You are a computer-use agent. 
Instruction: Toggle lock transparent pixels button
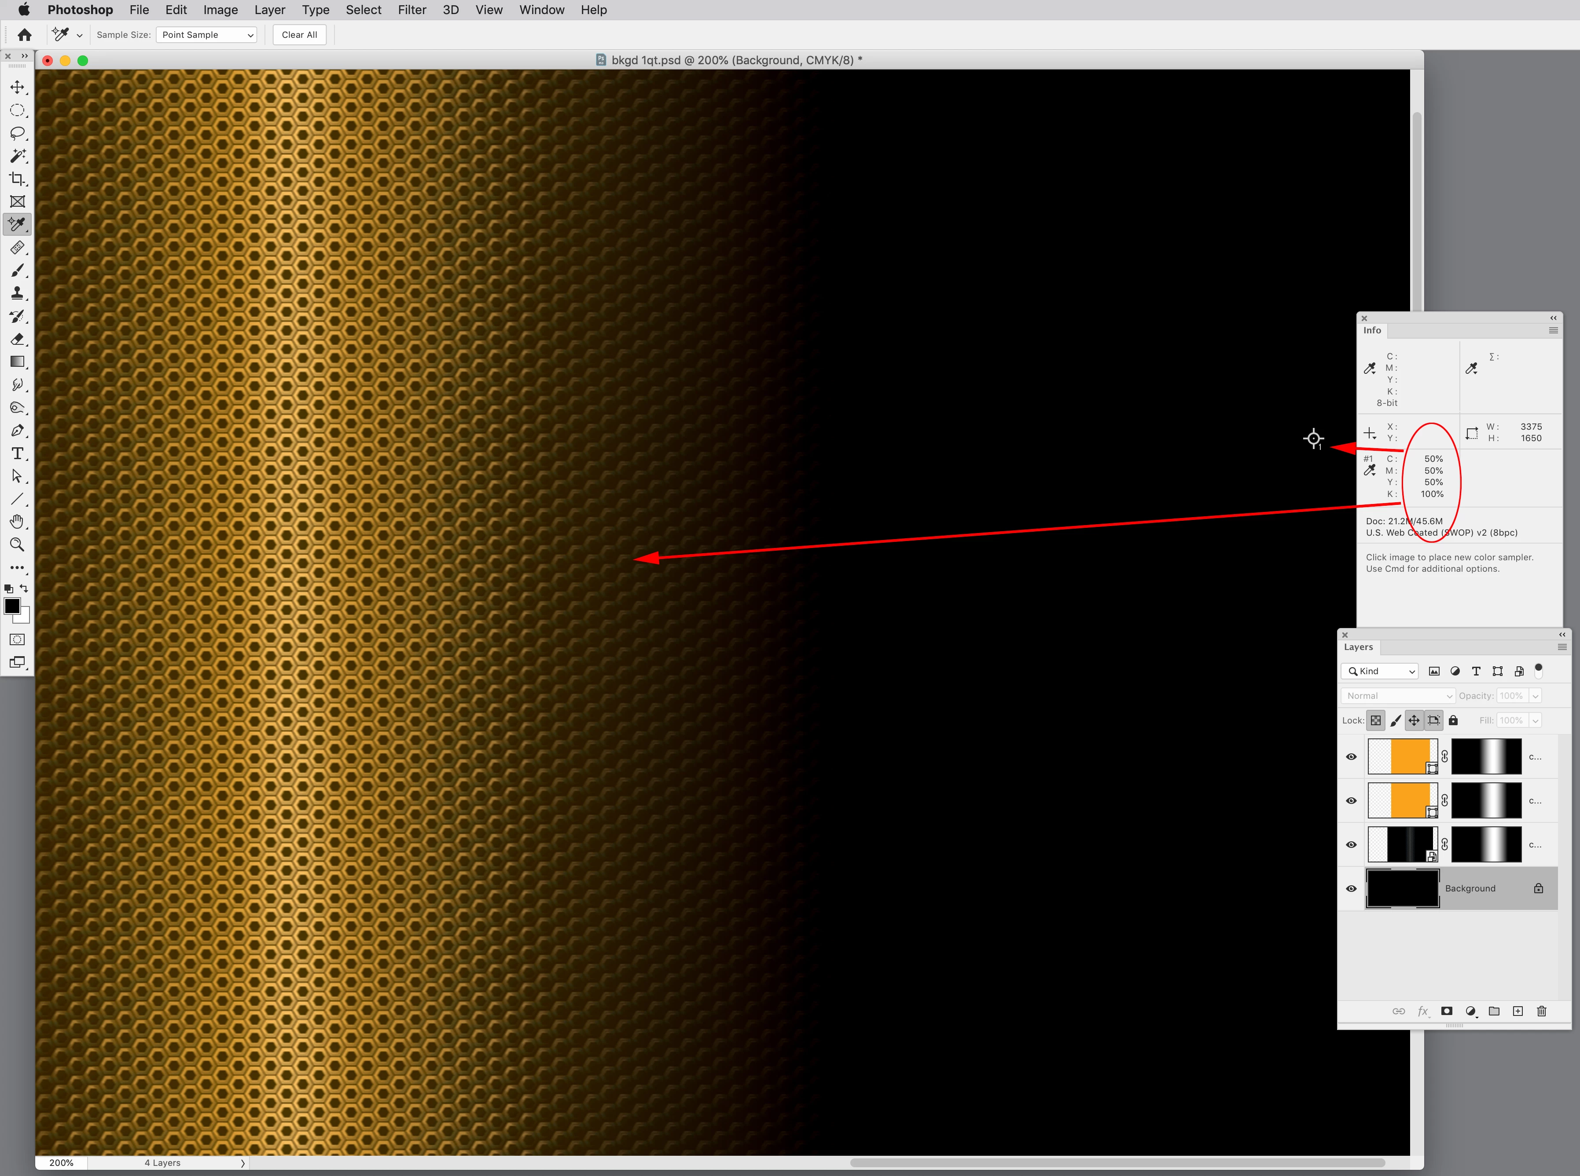click(1375, 720)
